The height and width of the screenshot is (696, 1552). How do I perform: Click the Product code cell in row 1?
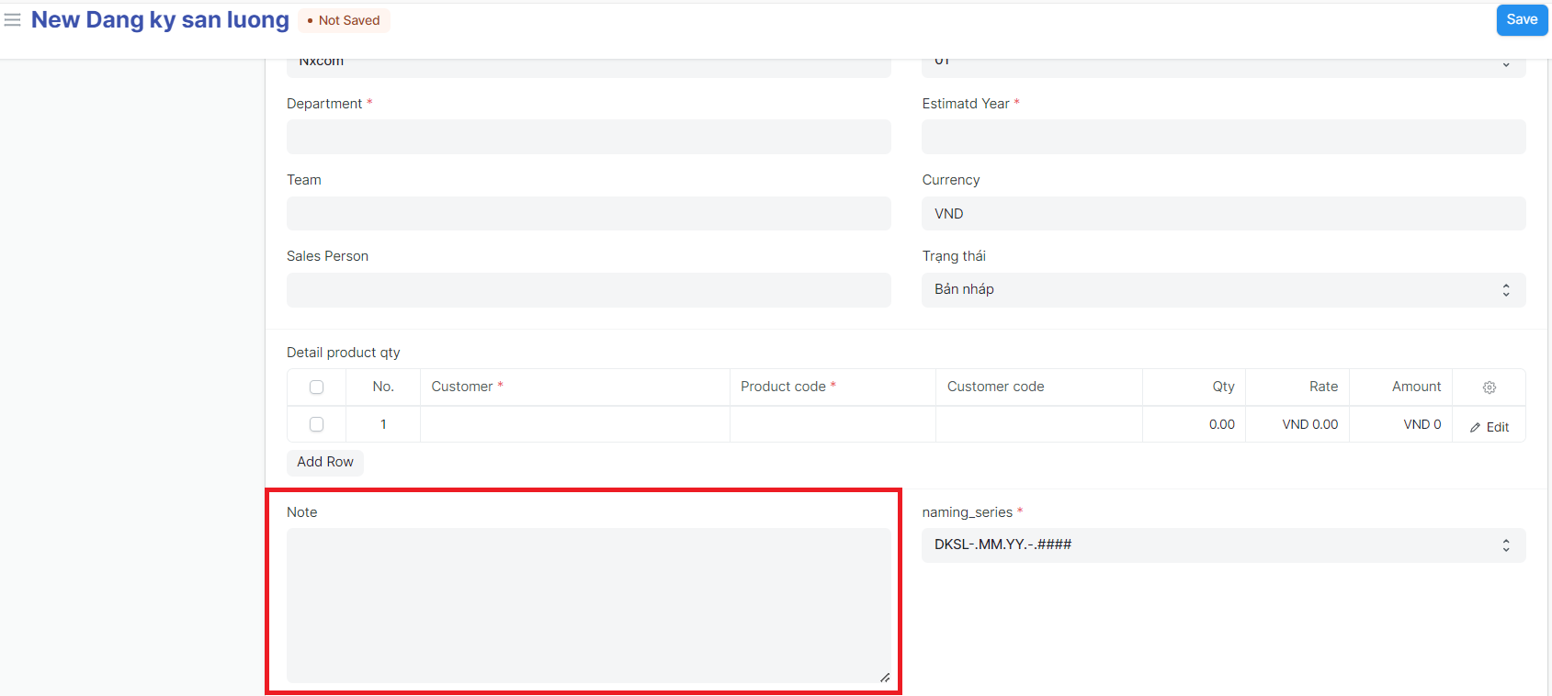[833, 424]
